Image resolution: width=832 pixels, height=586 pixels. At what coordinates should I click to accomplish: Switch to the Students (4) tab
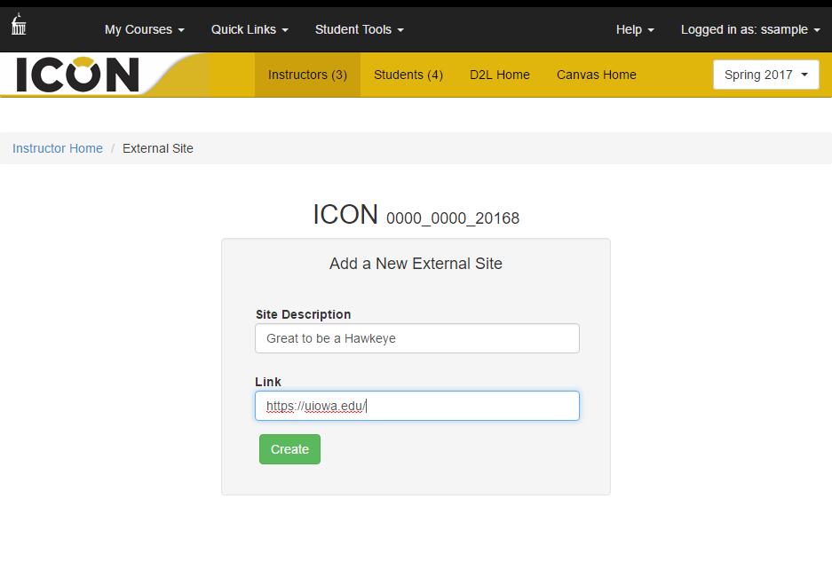pyautogui.click(x=408, y=75)
